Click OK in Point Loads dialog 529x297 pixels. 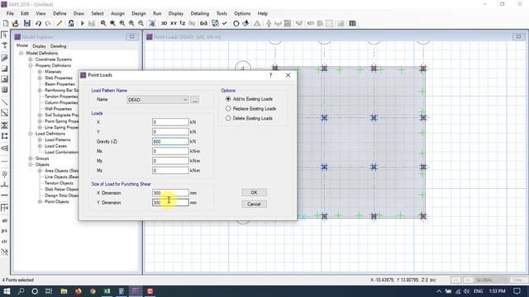click(254, 192)
